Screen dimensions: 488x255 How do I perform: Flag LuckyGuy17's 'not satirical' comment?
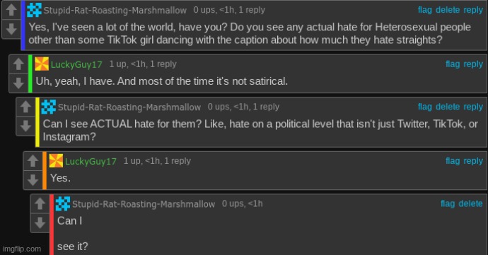coord(453,64)
